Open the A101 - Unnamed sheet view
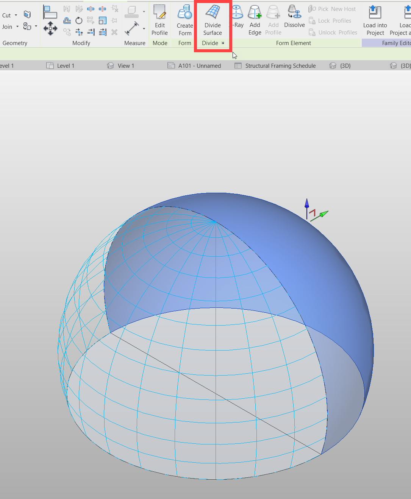Image resolution: width=411 pixels, height=499 pixels. pyautogui.click(x=200, y=65)
